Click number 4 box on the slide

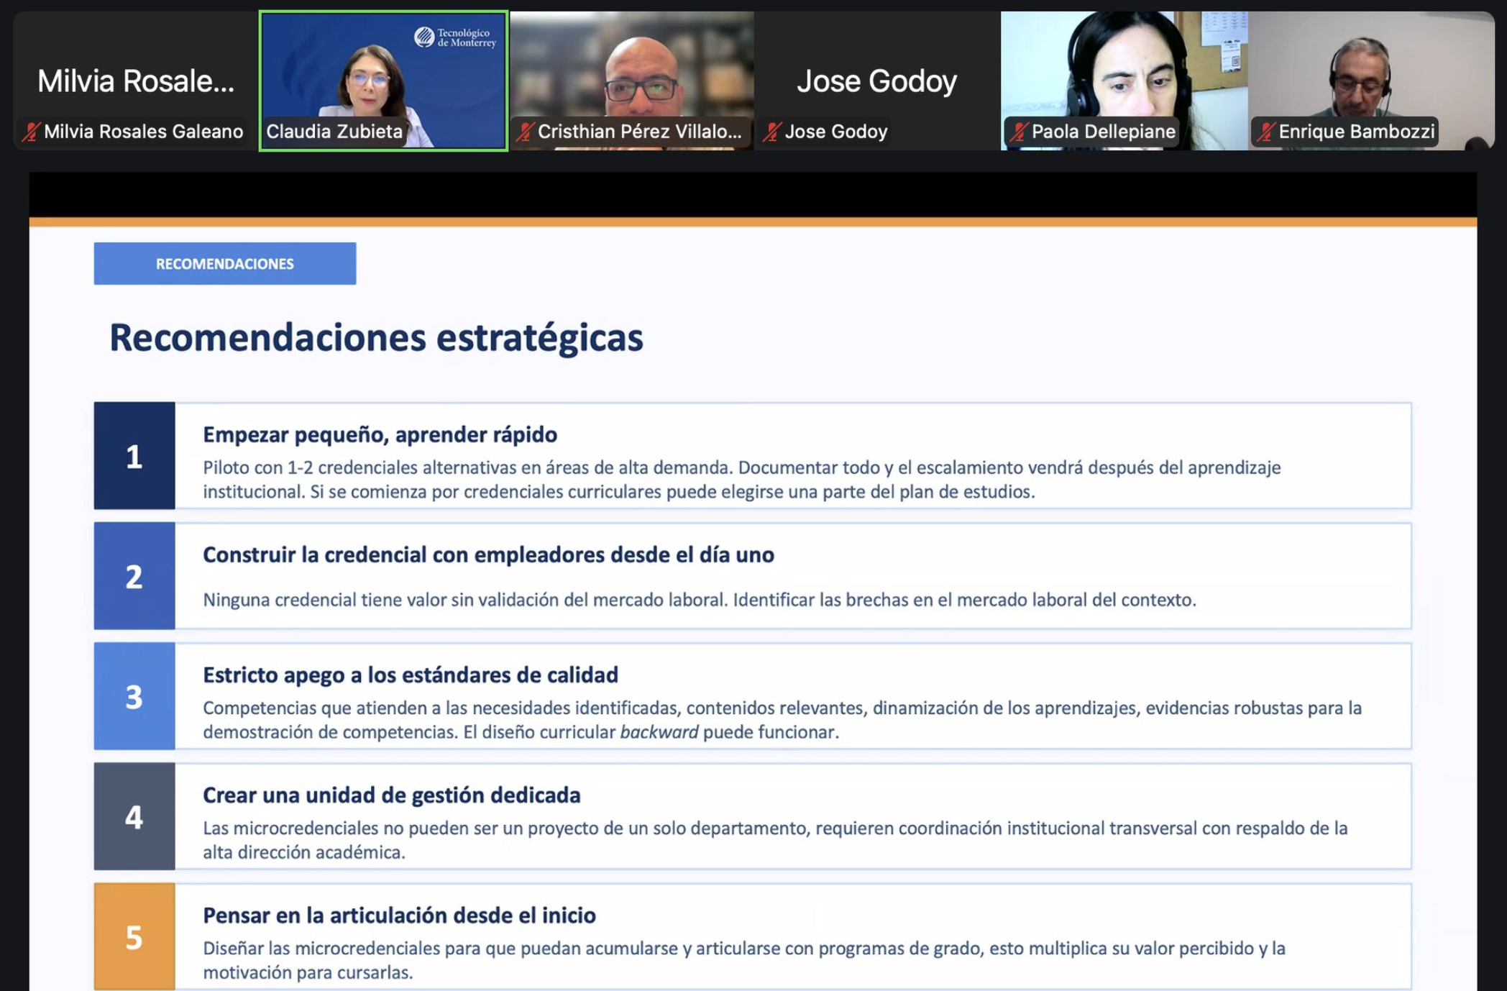pyautogui.click(x=134, y=816)
